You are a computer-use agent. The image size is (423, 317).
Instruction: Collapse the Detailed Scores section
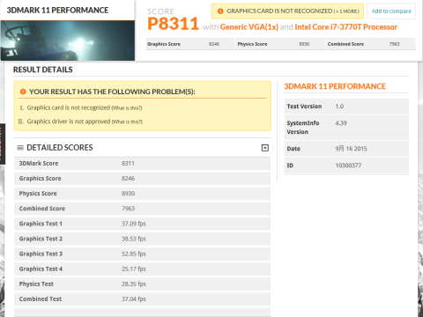[x=265, y=148]
